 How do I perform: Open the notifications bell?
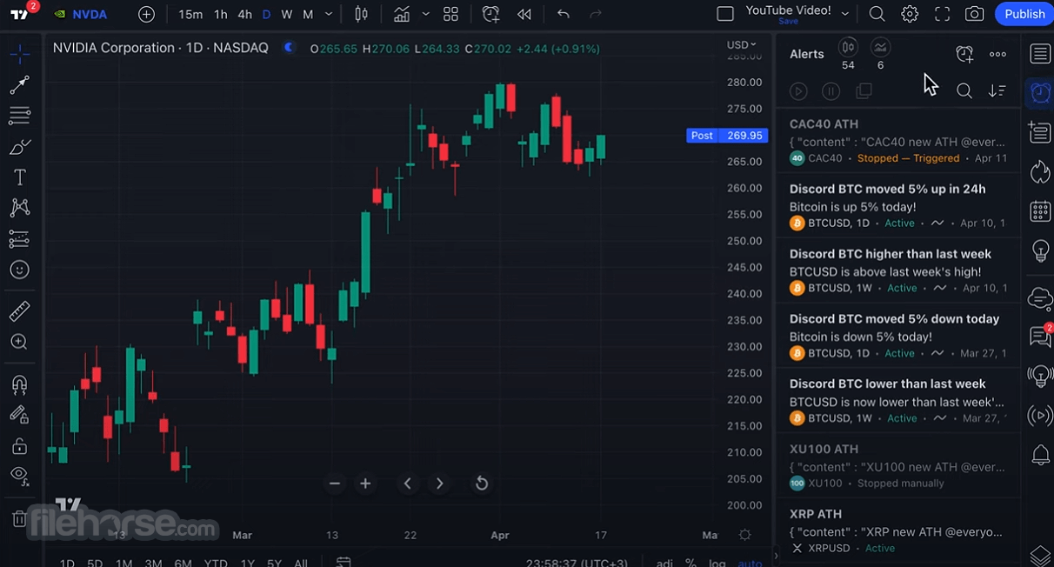(x=1040, y=455)
